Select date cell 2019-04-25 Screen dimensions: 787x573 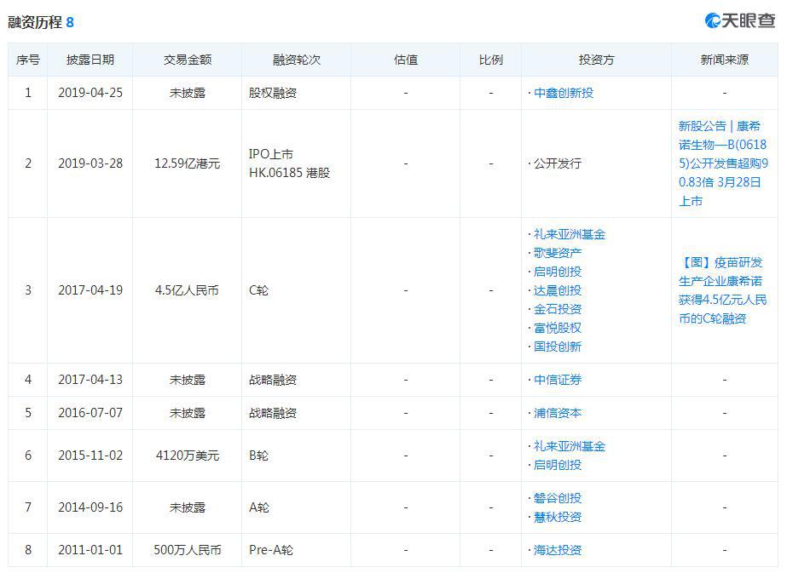click(x=90, y=93)
